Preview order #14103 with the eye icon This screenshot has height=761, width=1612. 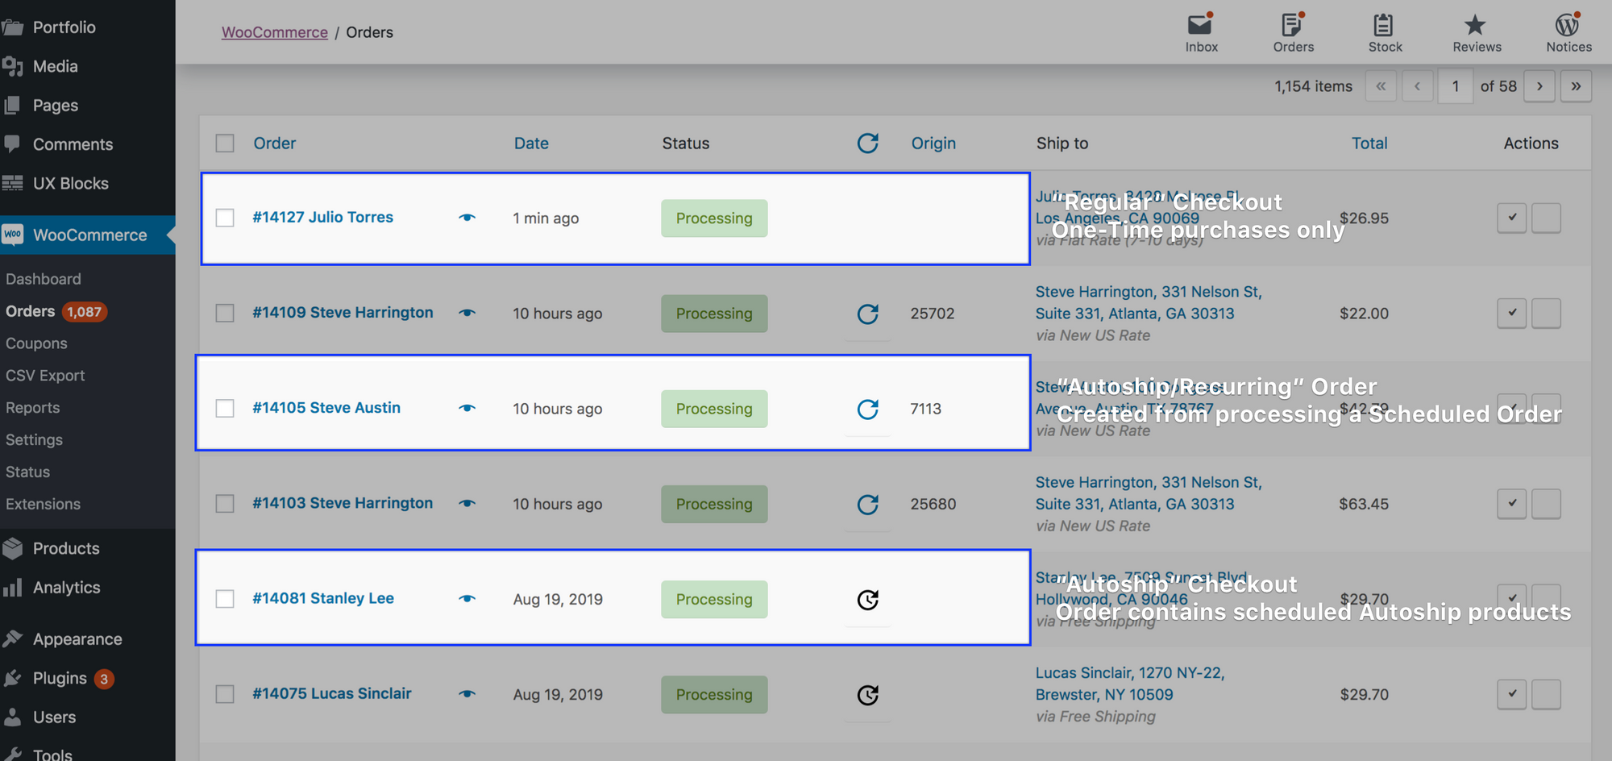click(x=467, y=504)
